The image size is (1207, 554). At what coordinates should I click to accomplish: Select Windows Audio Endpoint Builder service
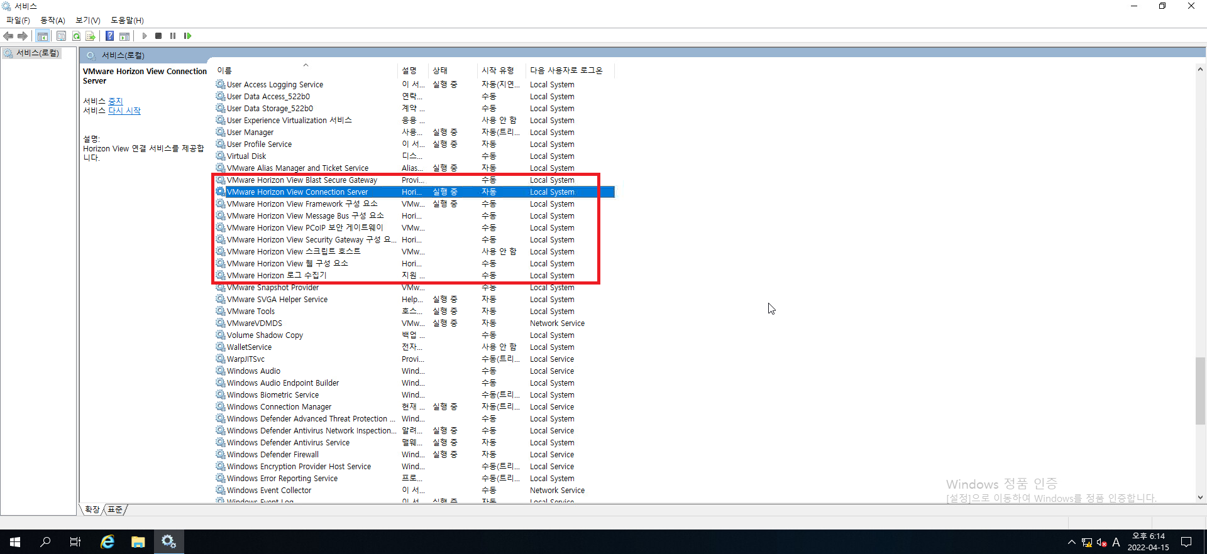[414, 383]
